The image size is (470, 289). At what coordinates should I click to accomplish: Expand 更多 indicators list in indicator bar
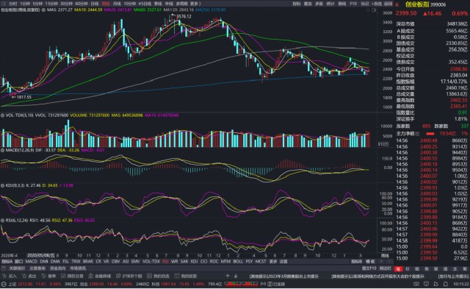coord(272,261)
